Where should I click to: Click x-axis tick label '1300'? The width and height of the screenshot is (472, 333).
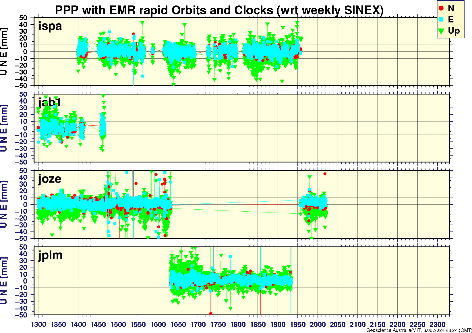(38, 325)
